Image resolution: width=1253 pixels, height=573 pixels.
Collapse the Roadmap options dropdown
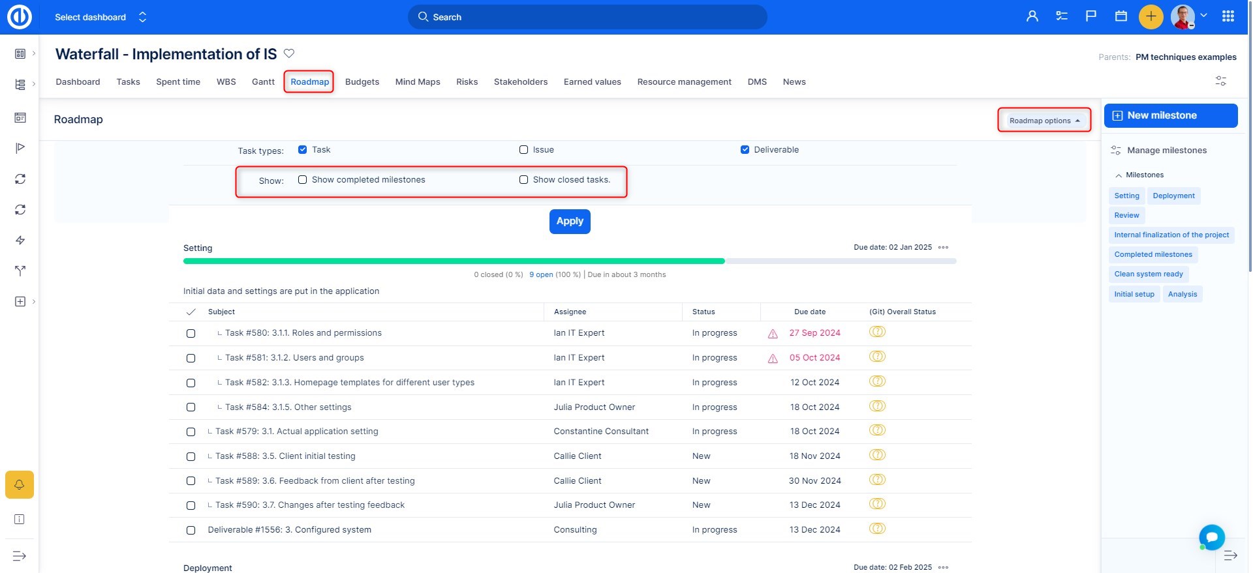(x=1044, y=121)
